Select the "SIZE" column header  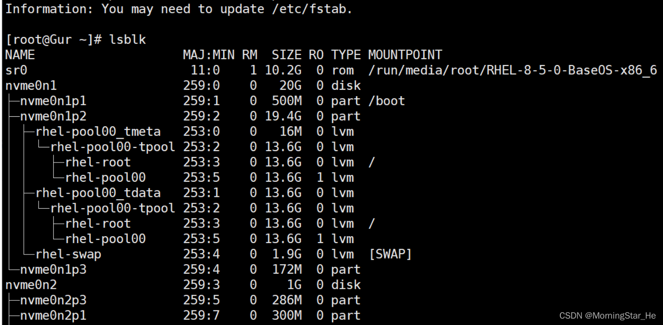point(286,55)
